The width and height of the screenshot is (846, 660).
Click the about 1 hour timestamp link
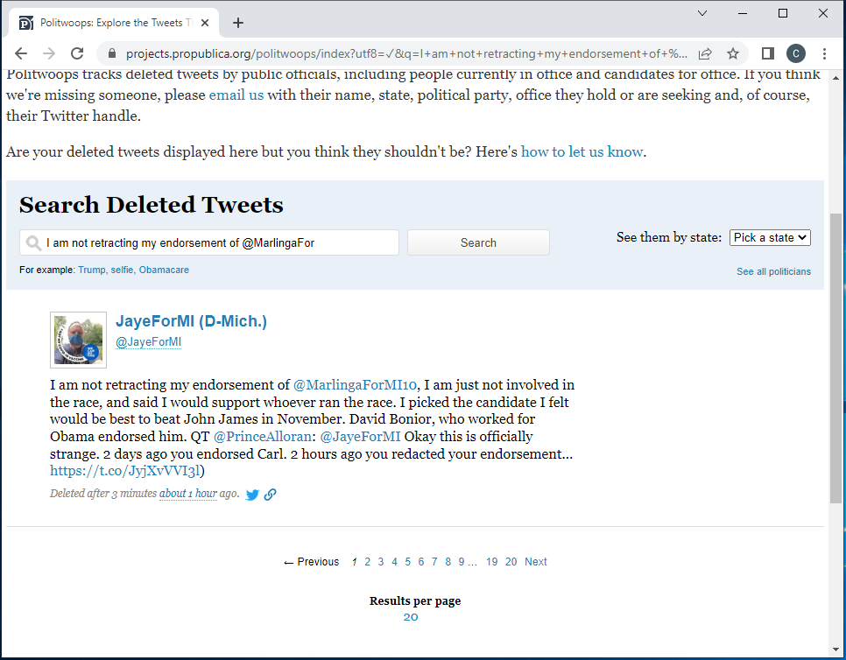[188, 494]
